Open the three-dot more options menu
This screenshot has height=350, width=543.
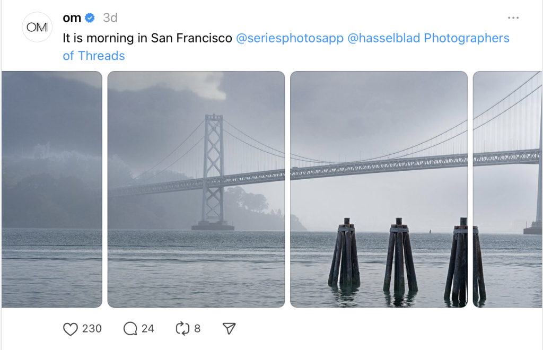click(513, 17)
